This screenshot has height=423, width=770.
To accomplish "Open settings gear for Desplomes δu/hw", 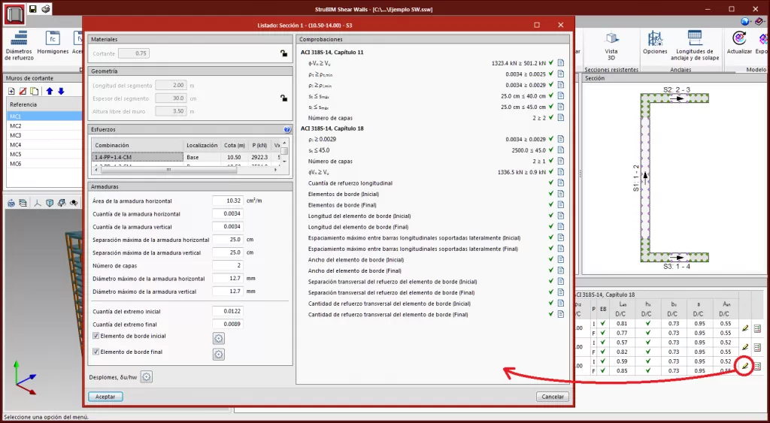I will tap(147, 376).
